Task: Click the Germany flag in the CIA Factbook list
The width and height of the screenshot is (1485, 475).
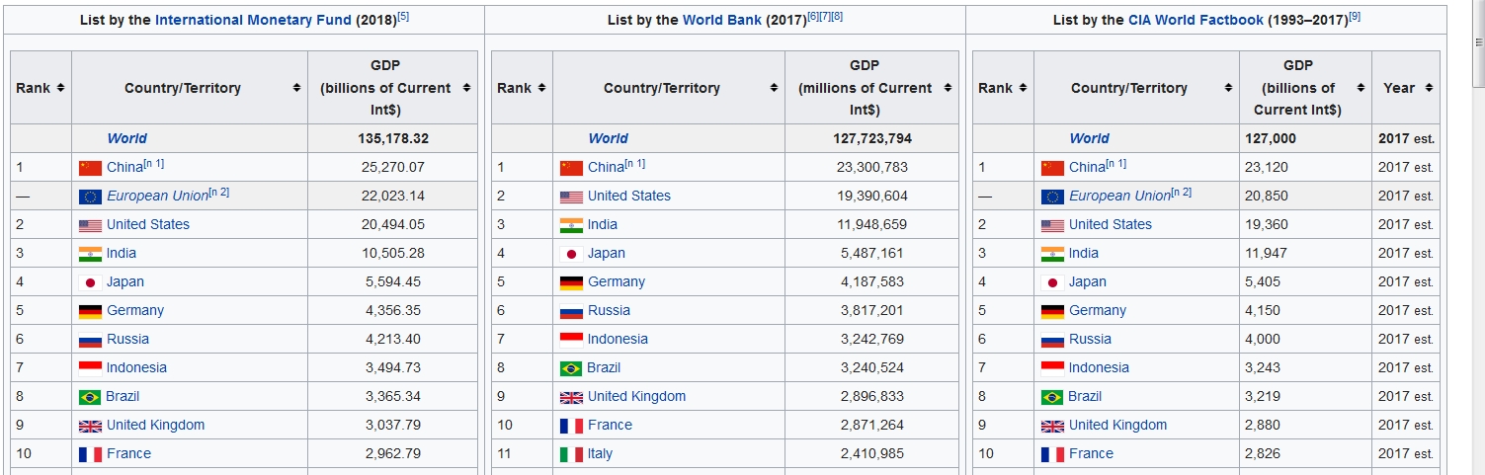Action: [1052, 311]
